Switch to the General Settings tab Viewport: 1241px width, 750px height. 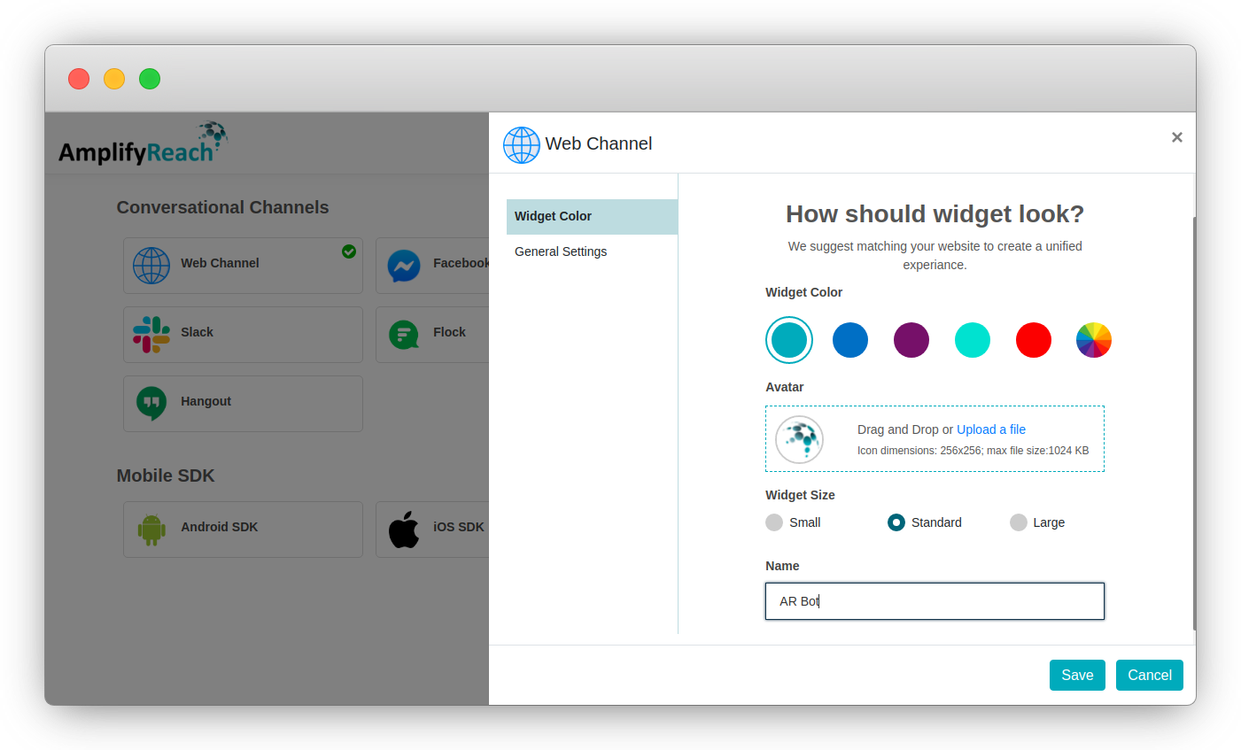(561, 251)
